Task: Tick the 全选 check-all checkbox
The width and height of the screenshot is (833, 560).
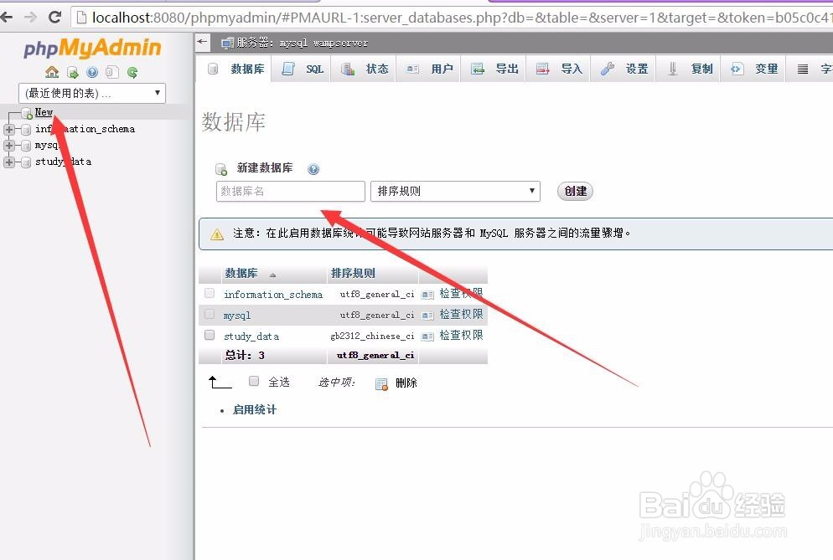Action: (x=254, y=381)
